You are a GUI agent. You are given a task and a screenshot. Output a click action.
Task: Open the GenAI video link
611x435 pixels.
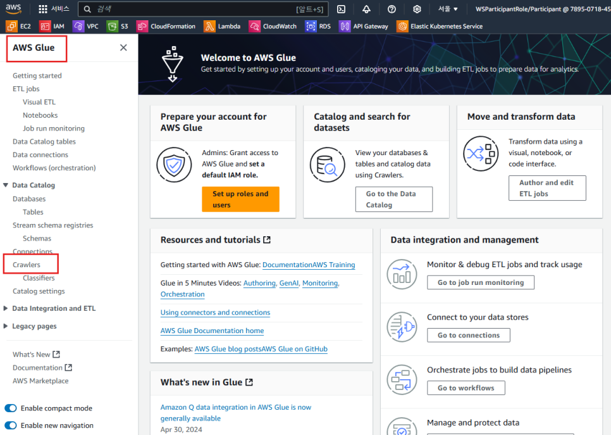pos(289,283)
